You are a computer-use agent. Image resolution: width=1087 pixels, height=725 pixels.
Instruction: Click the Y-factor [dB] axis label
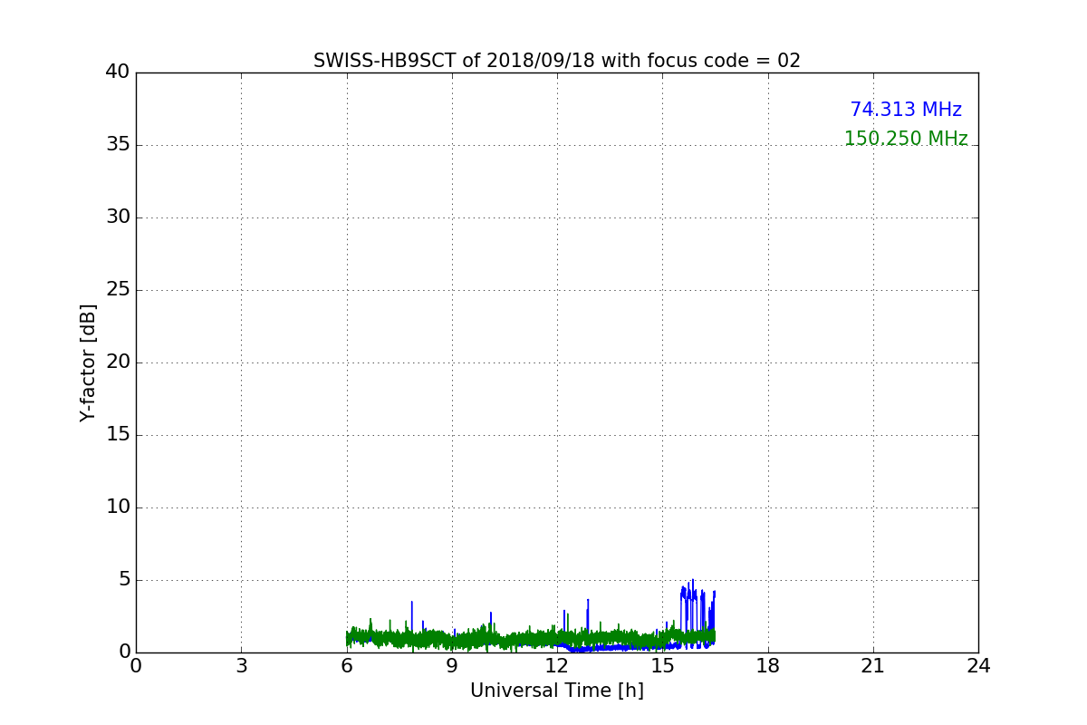click(x=88, y=362)
